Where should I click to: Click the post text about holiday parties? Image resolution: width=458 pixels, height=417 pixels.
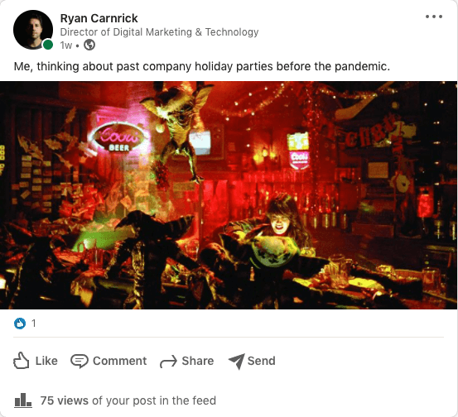tap(202, 66)
